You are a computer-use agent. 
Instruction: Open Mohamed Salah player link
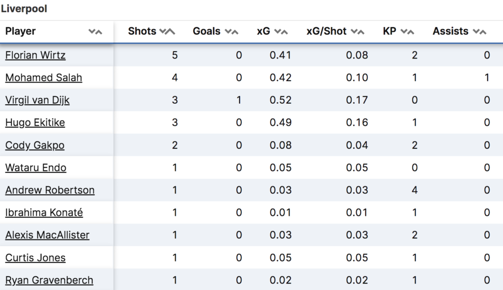pos(44,78)
